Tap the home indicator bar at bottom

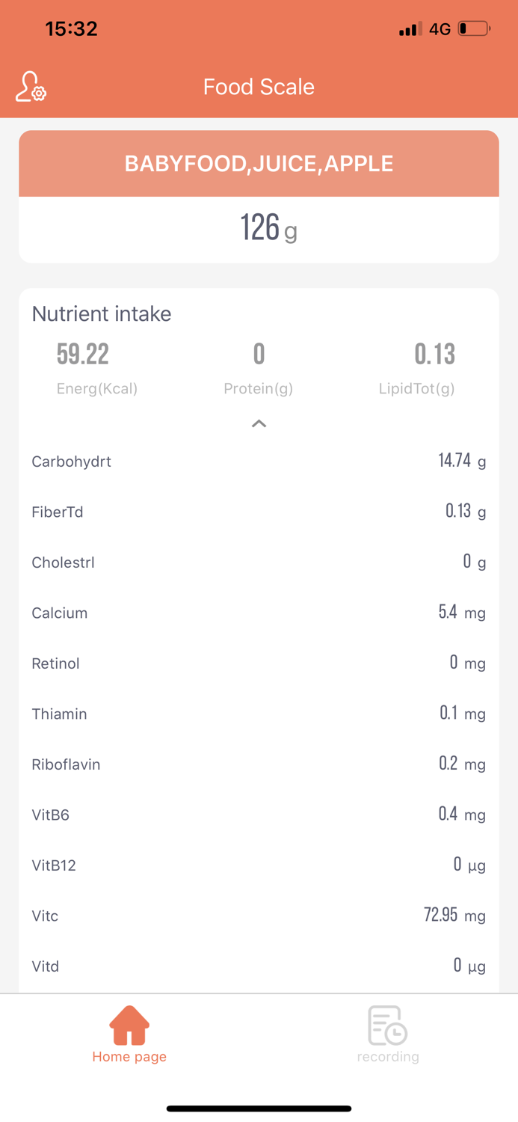pos(259,1109)
